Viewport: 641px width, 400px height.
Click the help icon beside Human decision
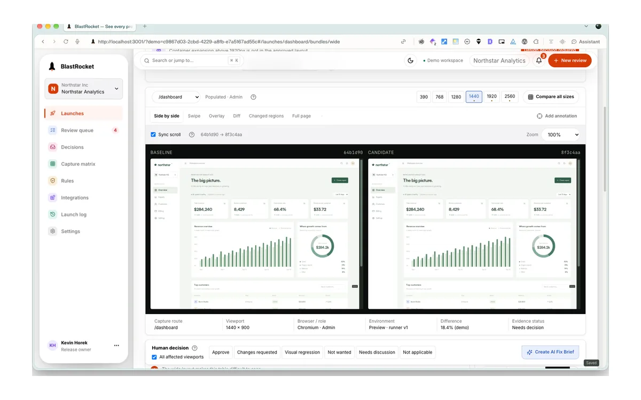coord(194,348)
